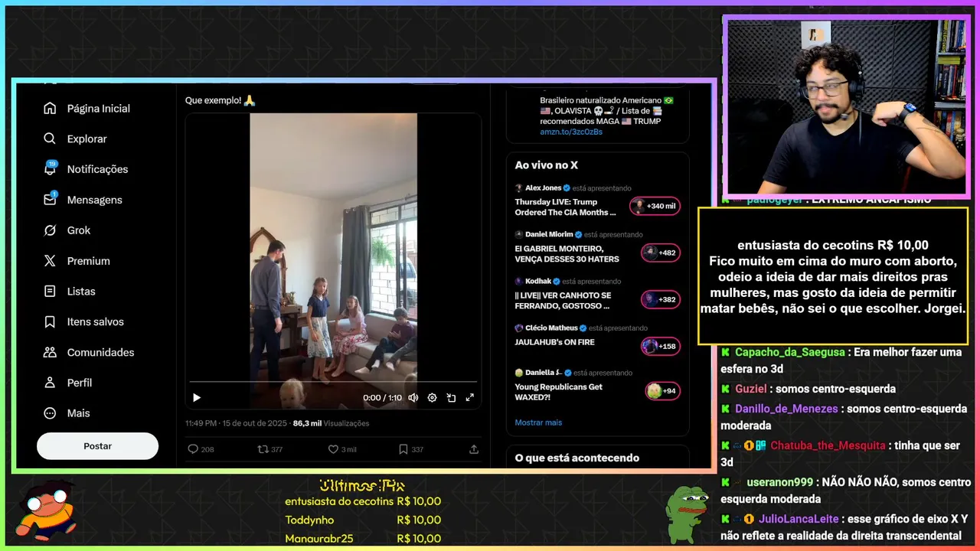Open video settings gear
The width and height of the screenshot is (980, 551).
point(432,397)
